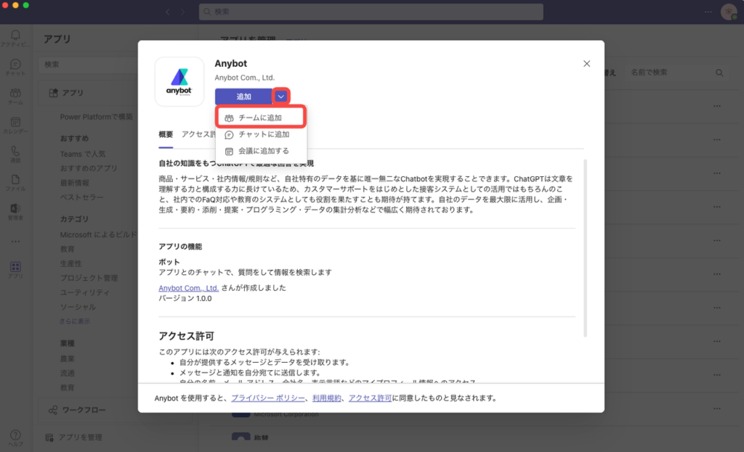Open the Activity bell icon in sidebar
Screen dimensions: 744x452
15,36
